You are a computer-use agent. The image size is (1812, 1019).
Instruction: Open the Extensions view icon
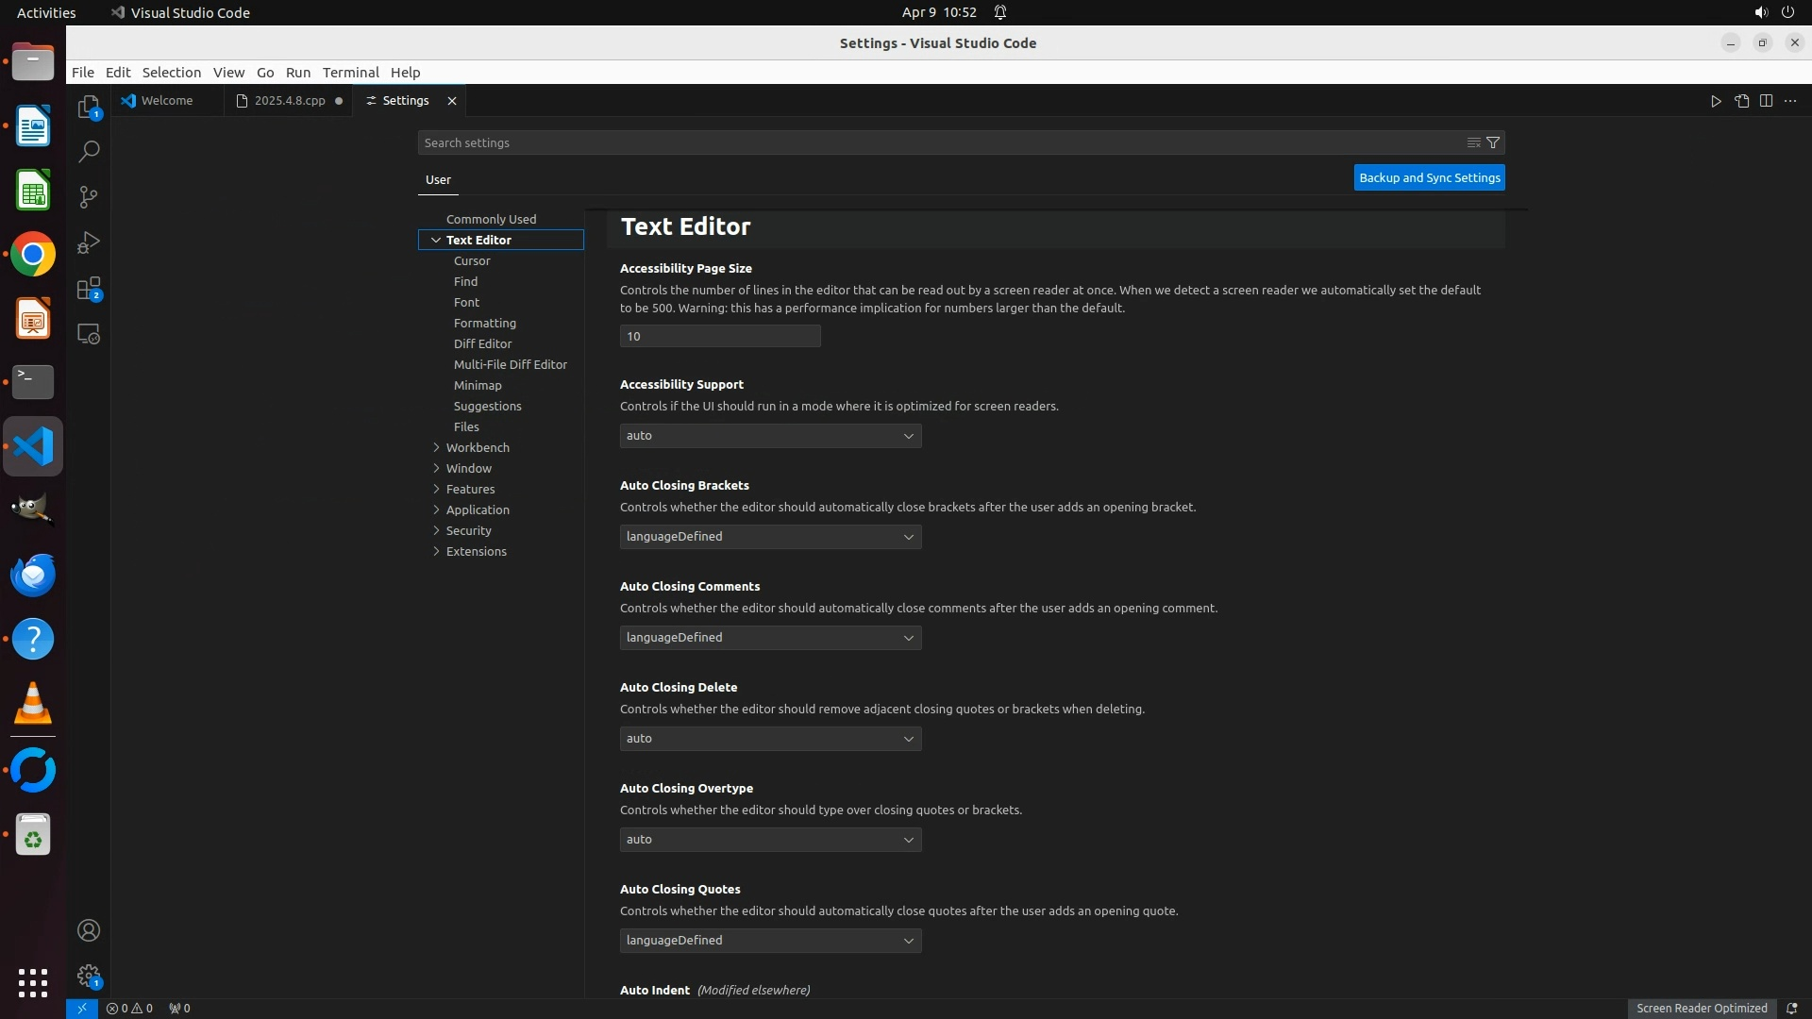click(x=88, y=289)
